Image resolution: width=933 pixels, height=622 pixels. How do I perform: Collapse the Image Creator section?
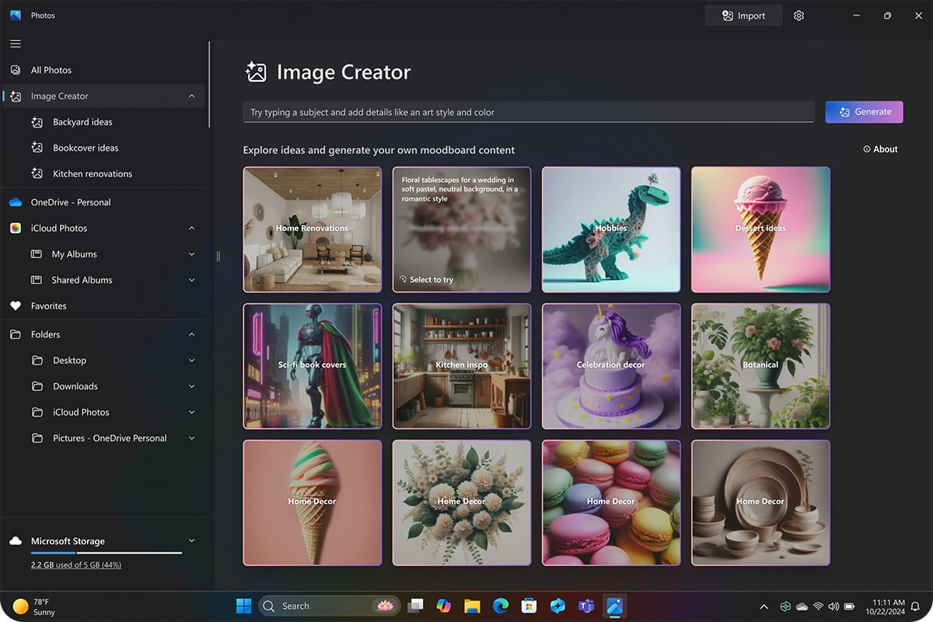(192, 96)
